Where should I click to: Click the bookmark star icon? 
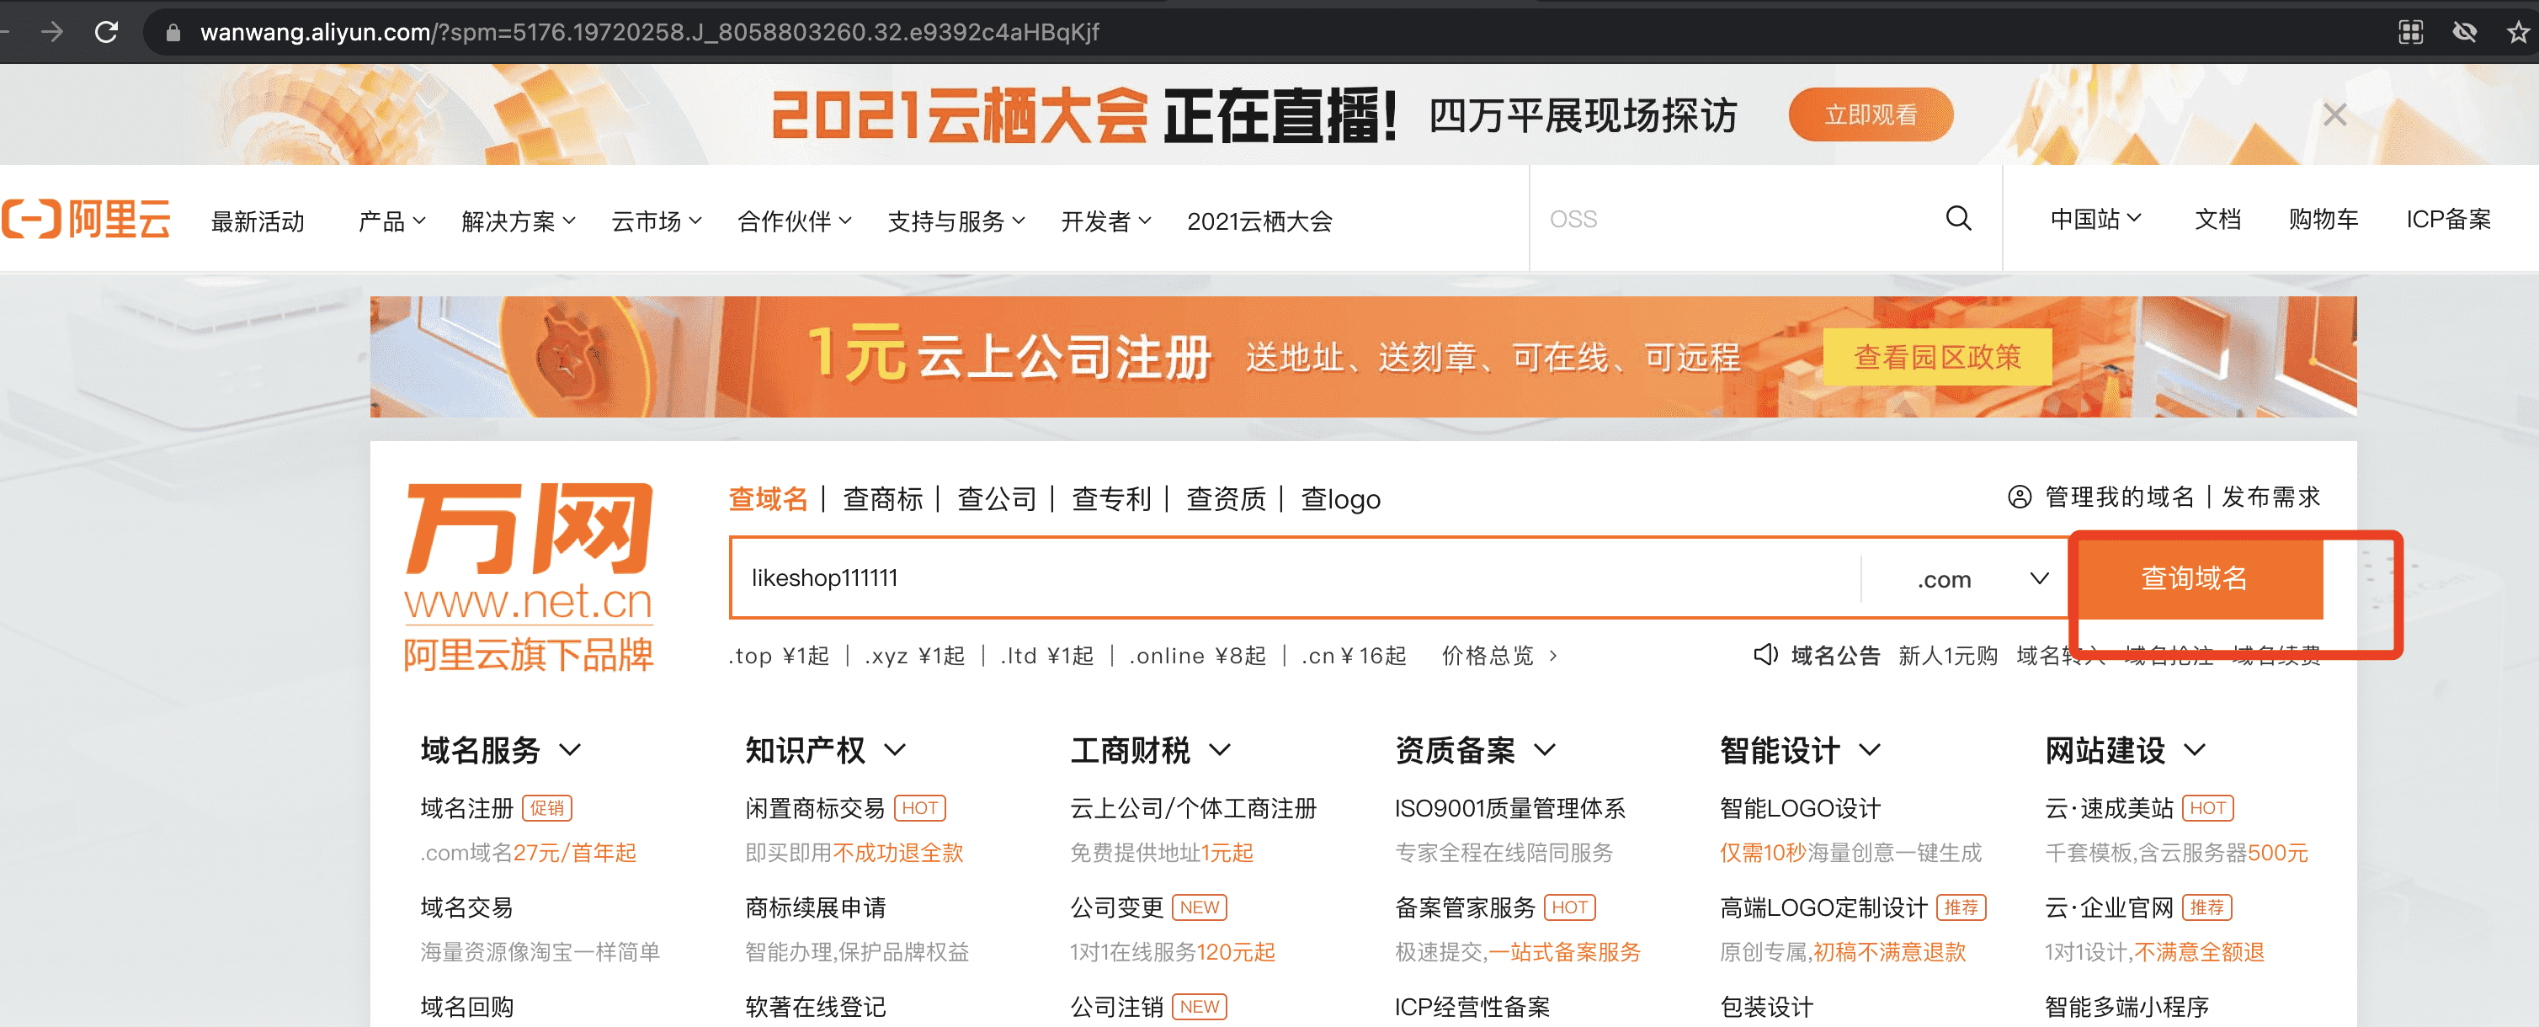click(x=2517, y=33)
